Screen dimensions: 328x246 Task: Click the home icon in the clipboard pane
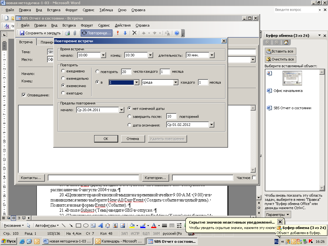click(x=286, y=43)
